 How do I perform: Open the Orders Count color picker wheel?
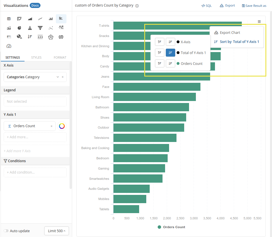tap(62, 126)
